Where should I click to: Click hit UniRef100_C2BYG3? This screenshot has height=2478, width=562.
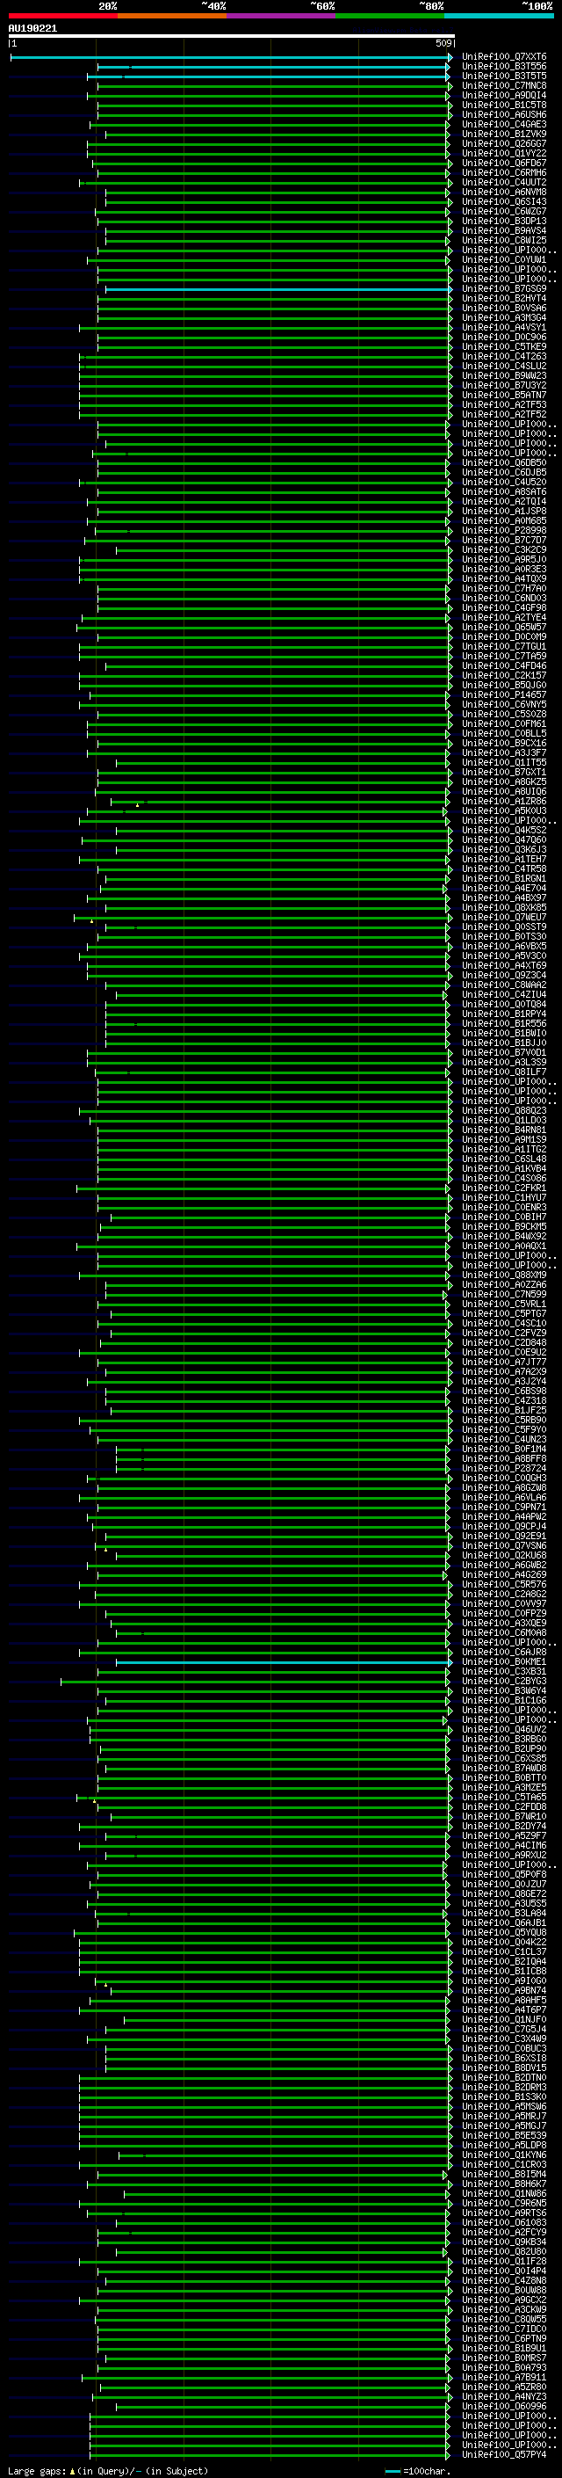[504, 1682]
